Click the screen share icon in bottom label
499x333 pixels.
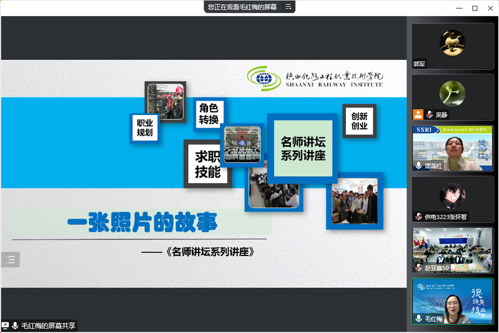click(x=6, y=326)
